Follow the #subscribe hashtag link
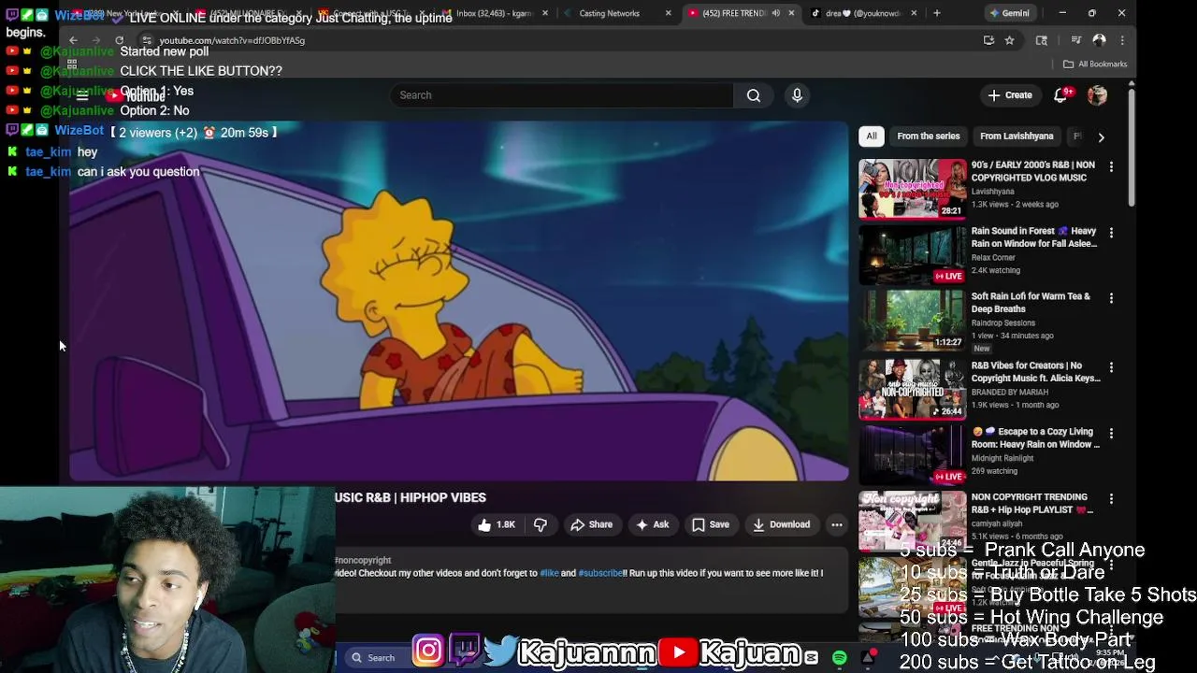The height and width of the screenshot is (673, 1197). point(600,573)
